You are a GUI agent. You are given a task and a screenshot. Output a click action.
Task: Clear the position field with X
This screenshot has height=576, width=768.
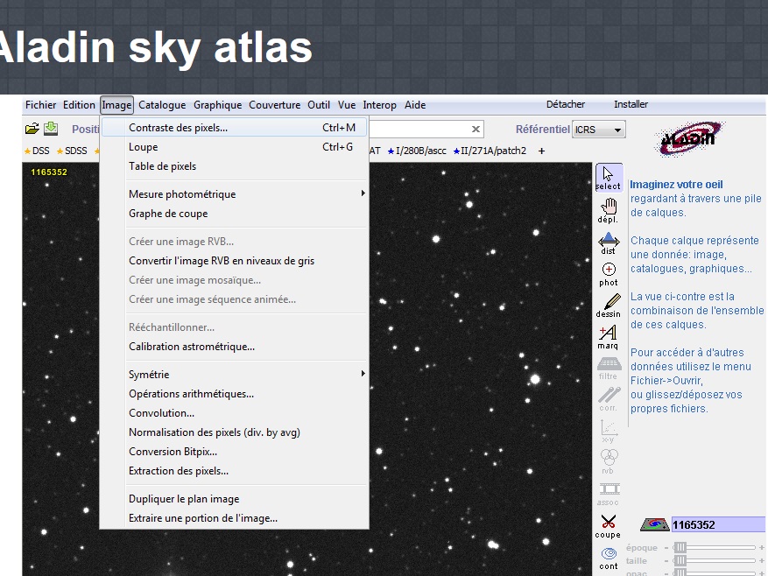(x=476, y=130)
